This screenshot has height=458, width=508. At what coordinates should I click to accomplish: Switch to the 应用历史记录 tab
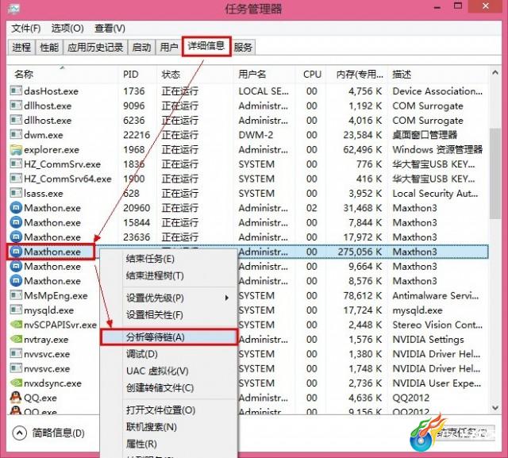pyautogui.click(x=95, y=48)
